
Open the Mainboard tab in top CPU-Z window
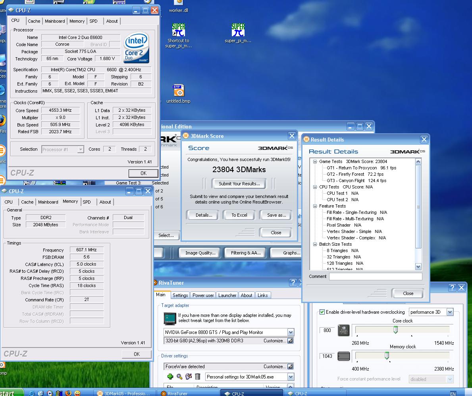(x=55, y=21)
